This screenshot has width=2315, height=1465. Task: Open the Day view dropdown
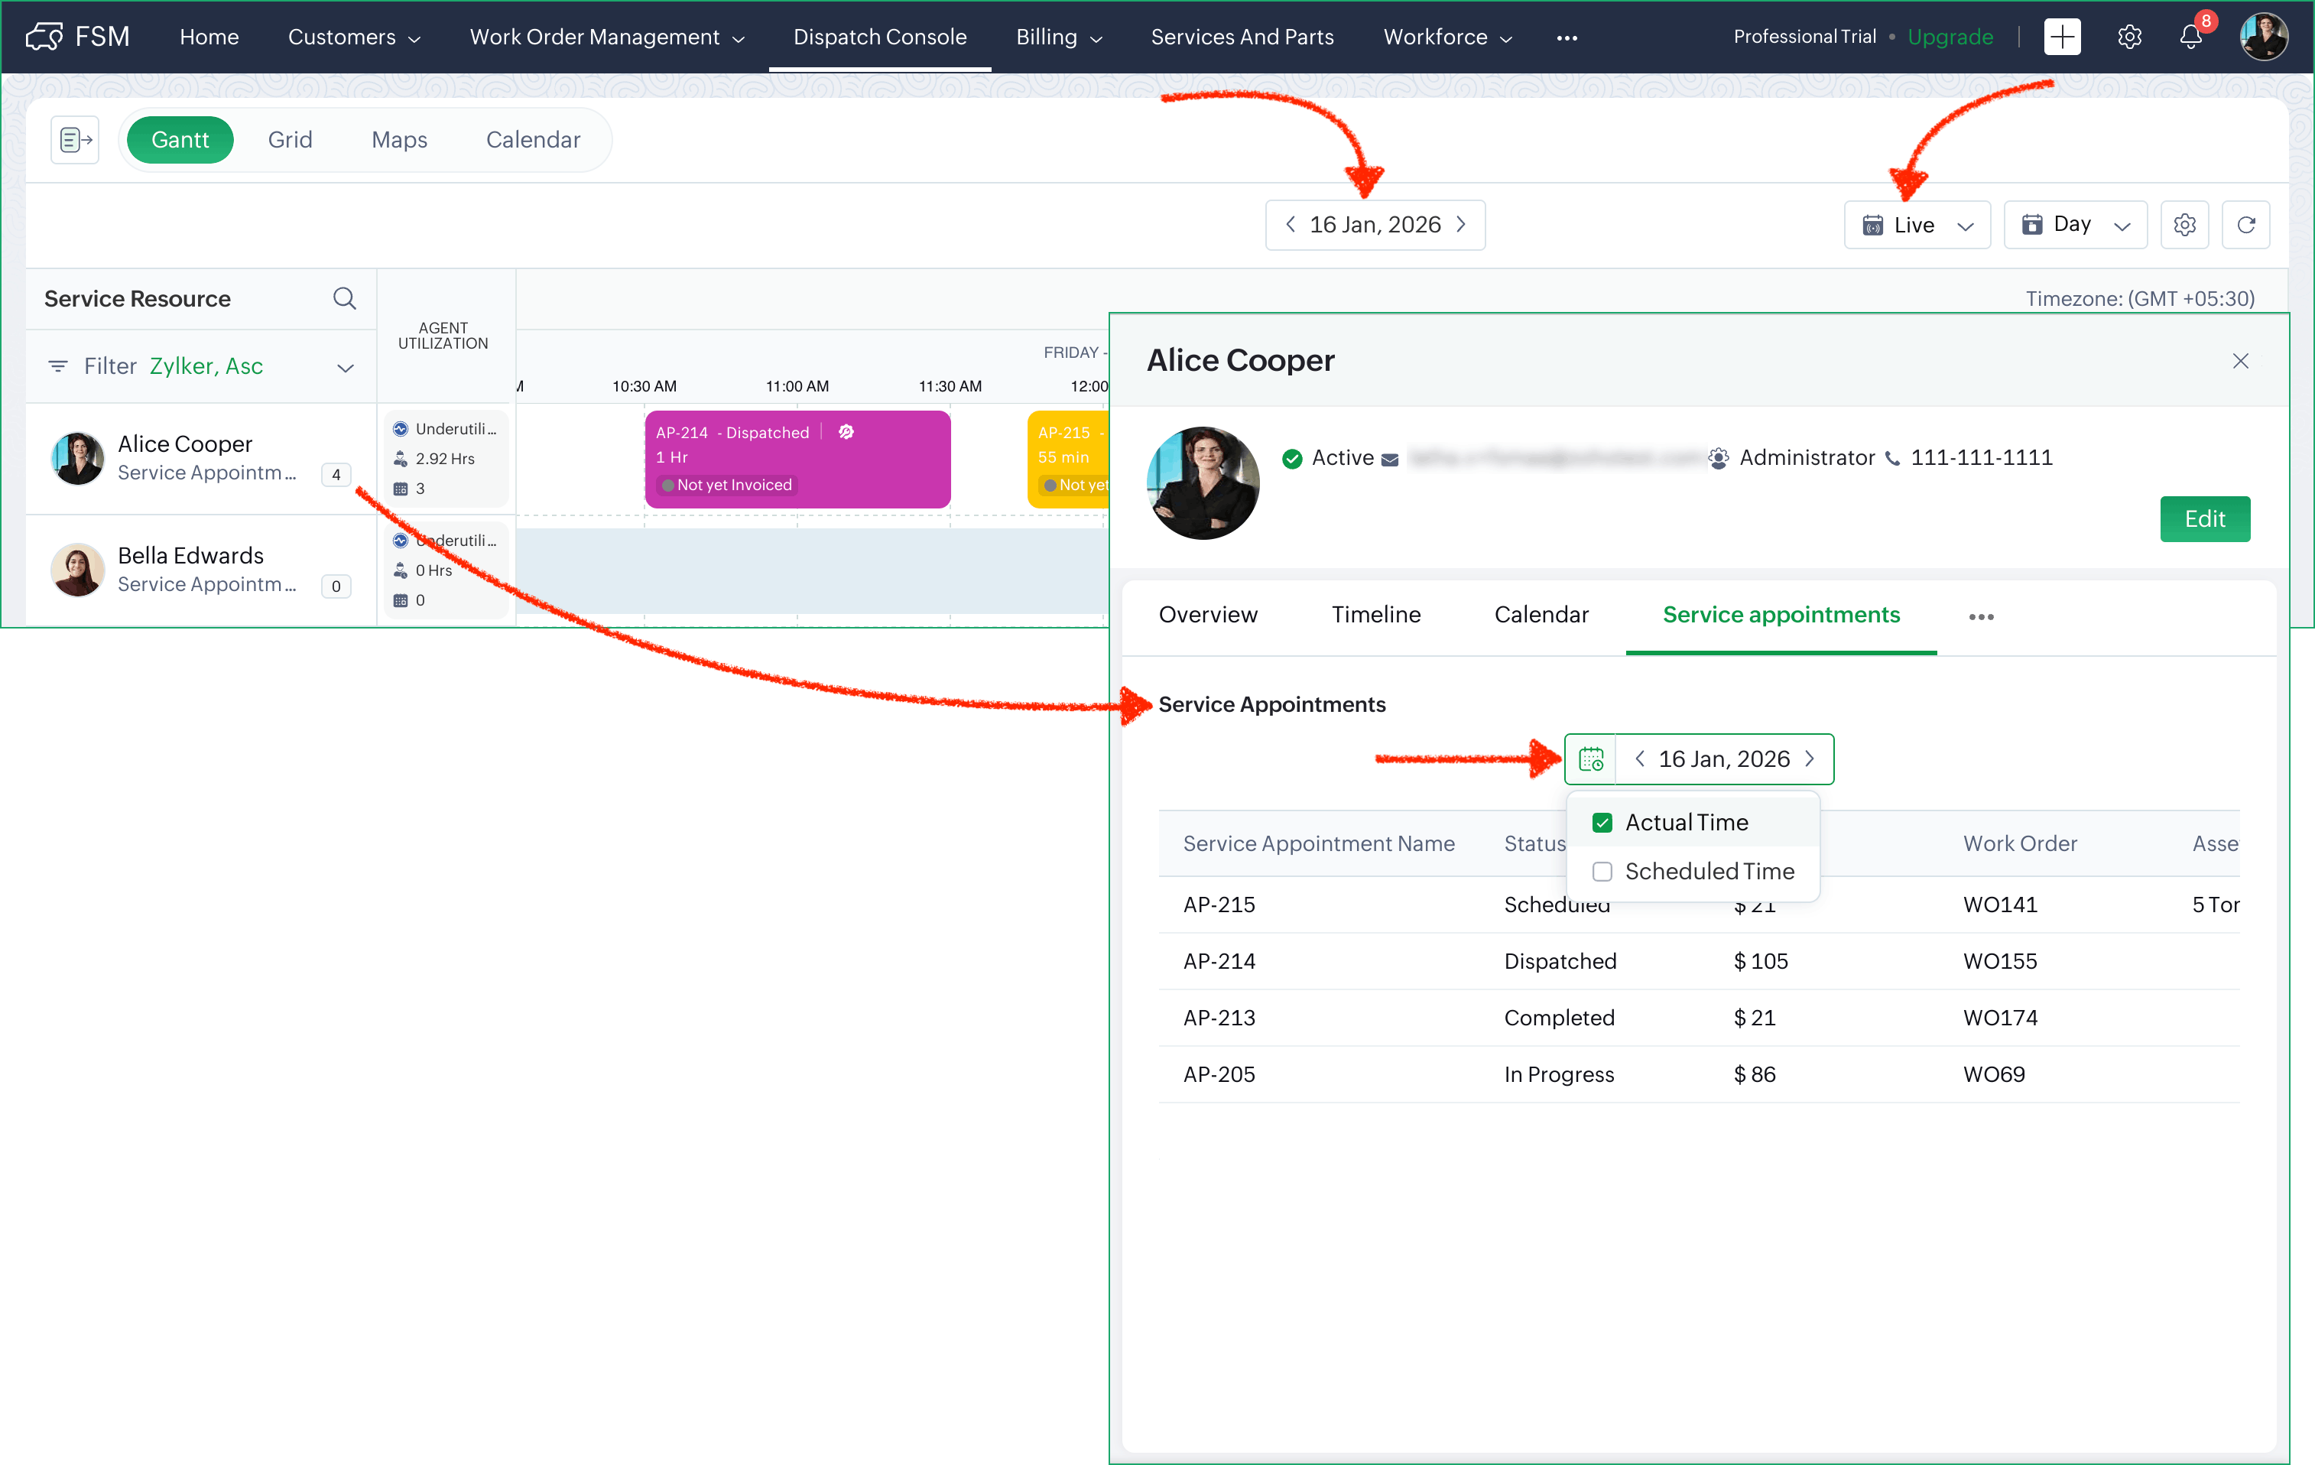click(x=2075, y=225)
